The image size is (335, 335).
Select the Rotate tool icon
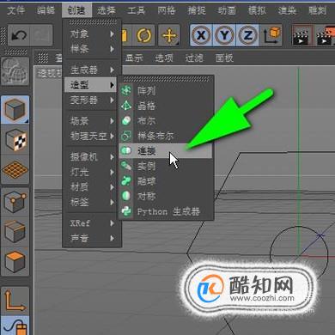pos(144,35)
